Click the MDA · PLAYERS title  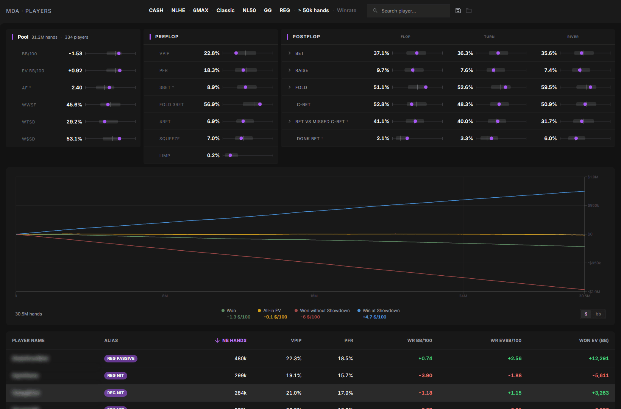click(x=29, y=11)
